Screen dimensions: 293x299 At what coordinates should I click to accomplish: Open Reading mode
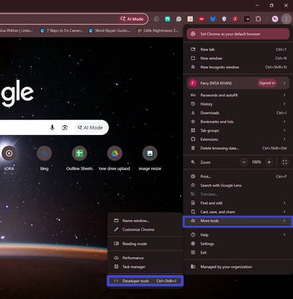[145, 244]
